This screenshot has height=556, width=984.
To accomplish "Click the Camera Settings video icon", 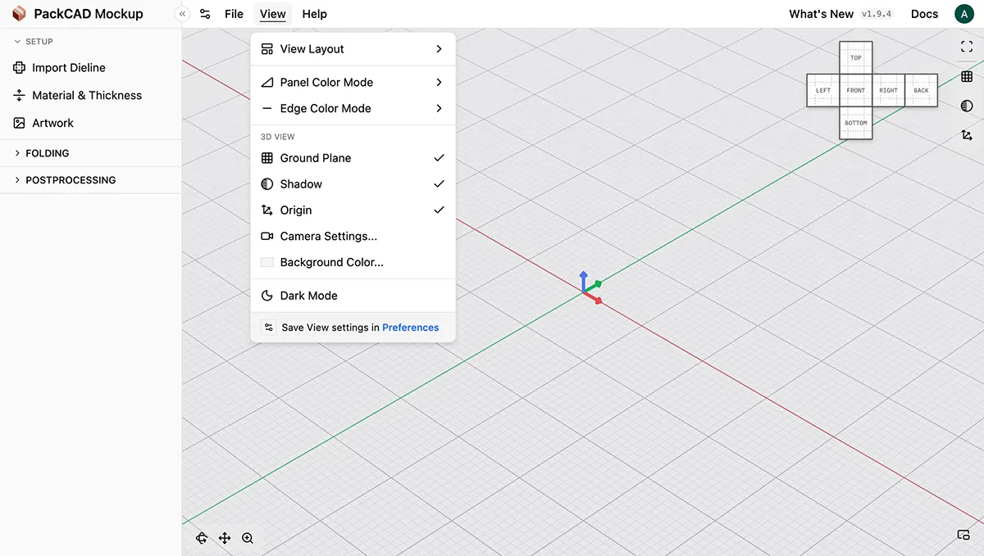I will coord(266,237).
